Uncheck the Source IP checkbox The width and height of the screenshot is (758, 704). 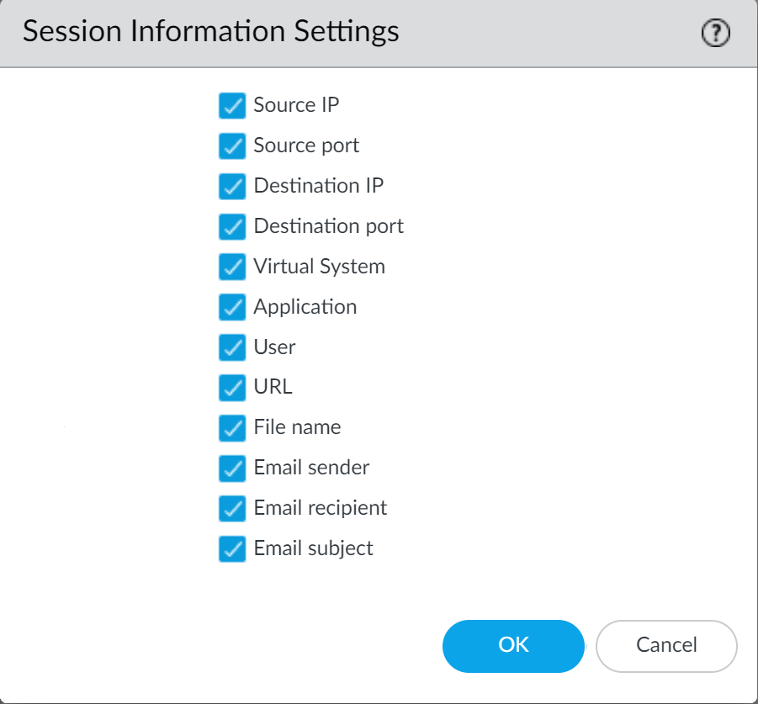point(232,106)
